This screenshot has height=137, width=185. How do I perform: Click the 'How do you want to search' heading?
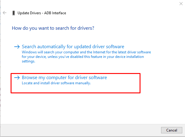53,28
